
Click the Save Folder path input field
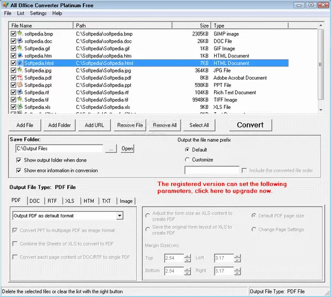pos(59,149)
